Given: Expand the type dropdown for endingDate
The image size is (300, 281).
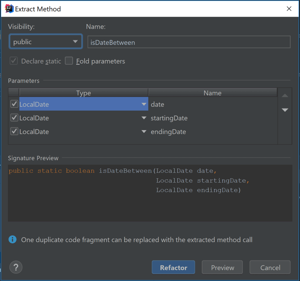Looking at the screenshot, I should pos(144,132).
